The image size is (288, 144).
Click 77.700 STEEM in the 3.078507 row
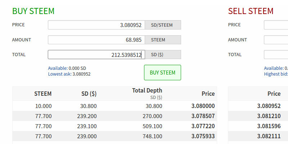[x=43, y=116]
